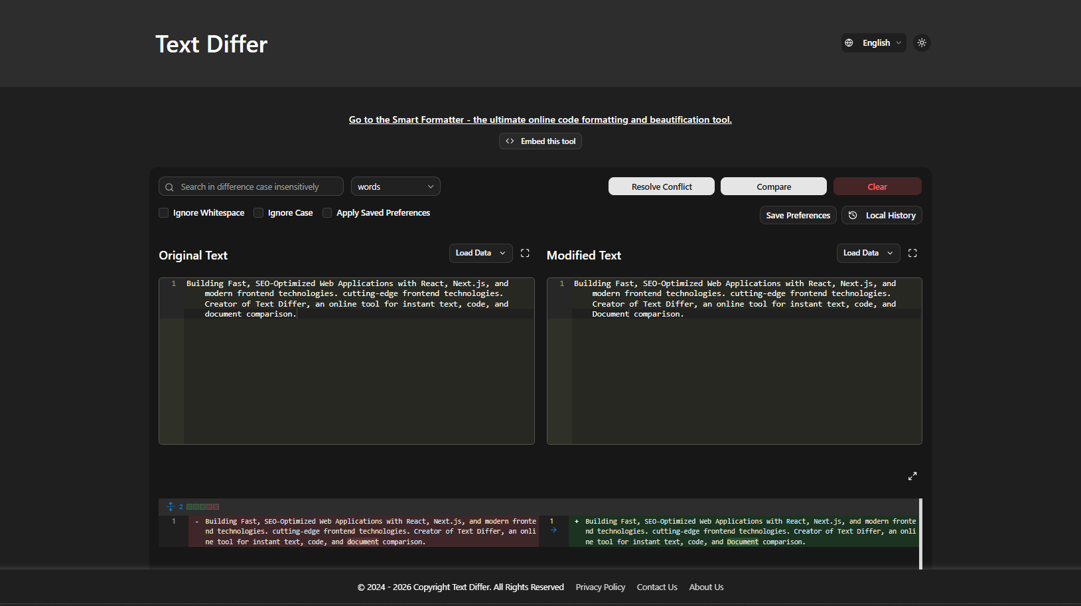
Task: Click the changes count squares indicator
Action: (203, 506)
